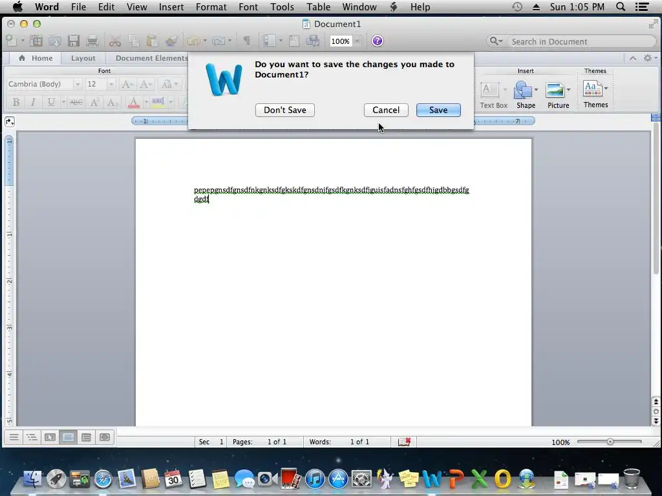
Task: Open the Shape dropdown arrow
Action: 536,89
